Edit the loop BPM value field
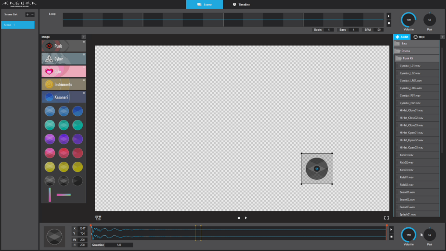This screenshot has width=446, height=251. click(x=378, y=30)
